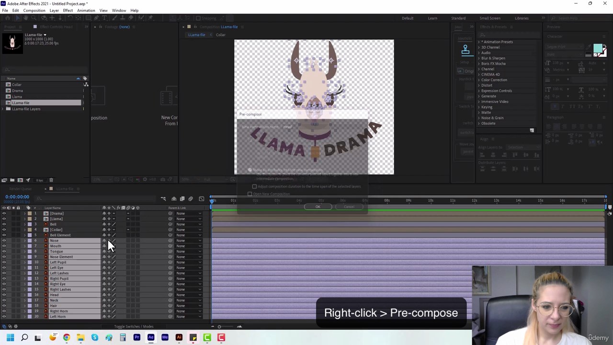Open the Layer menu
This screenshot has width=613, height=345.
pos(54,11)
